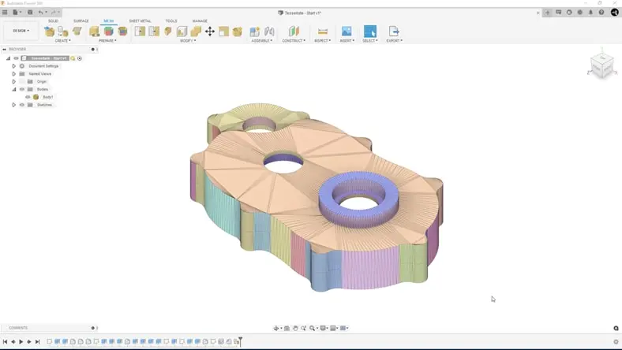Click the Undo arrow icon
Image resolution: width=622 pixels, height=350 pixels.
pyautogui.click(x=40, y=13)
